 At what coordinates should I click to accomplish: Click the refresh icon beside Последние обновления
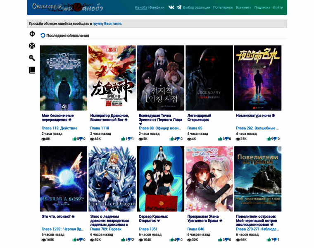pyautogui.click(x=43, y=36)
